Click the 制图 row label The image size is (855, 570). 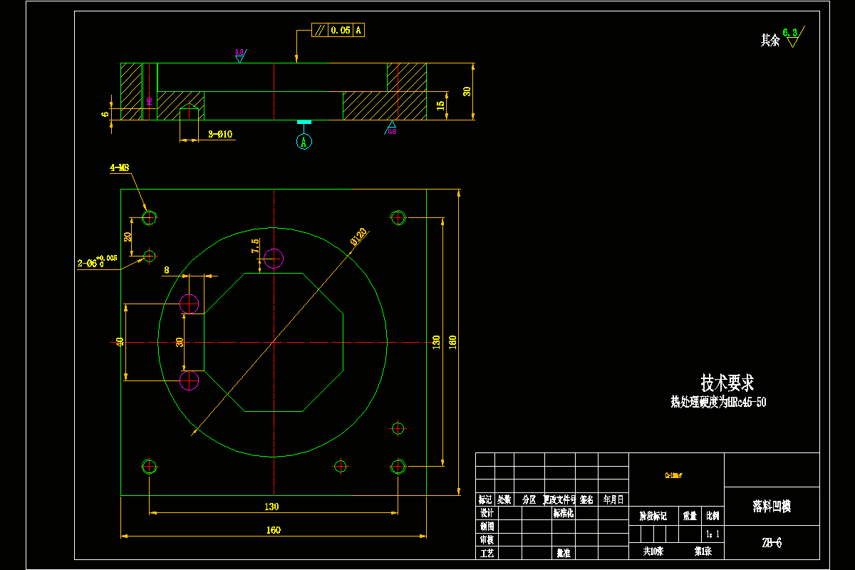tap(487, 527)
